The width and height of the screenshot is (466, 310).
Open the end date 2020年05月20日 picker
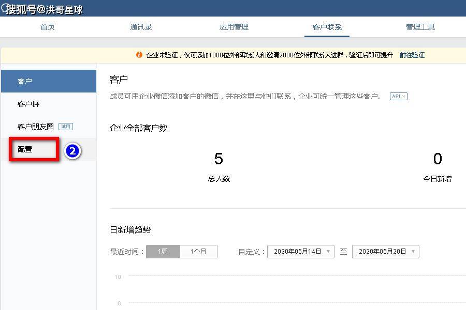click(x=386, y=252)
